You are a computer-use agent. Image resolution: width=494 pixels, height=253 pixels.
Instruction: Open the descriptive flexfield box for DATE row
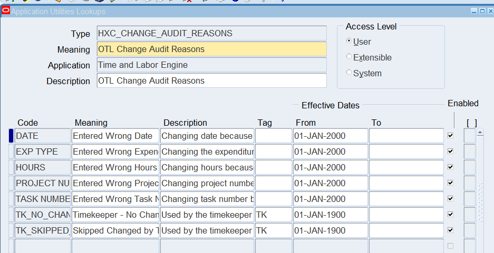click(469, 136)
